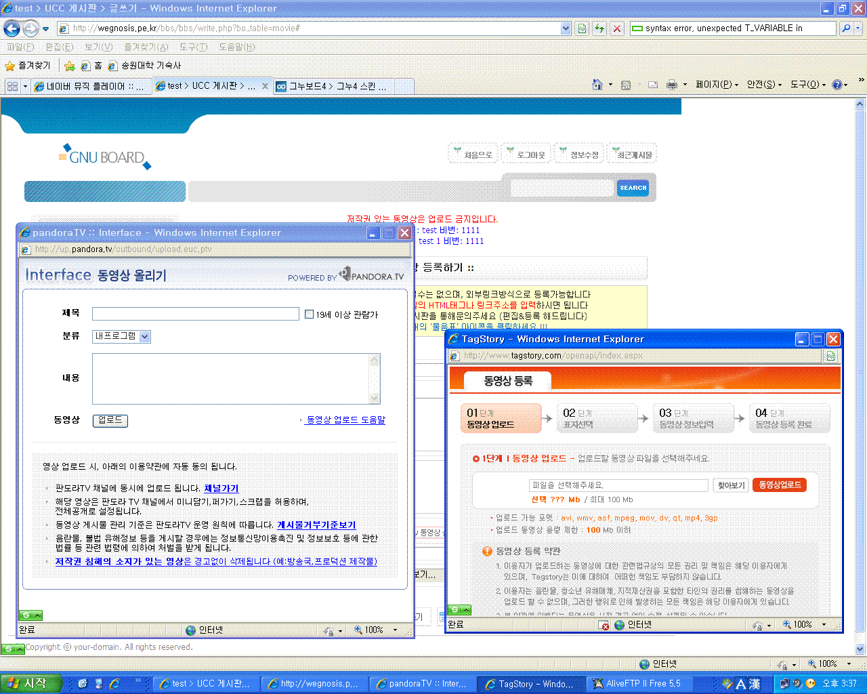Open the 게시물거부기준보기 link
This screenshot has height=694, width=867.
coord(316,525)
